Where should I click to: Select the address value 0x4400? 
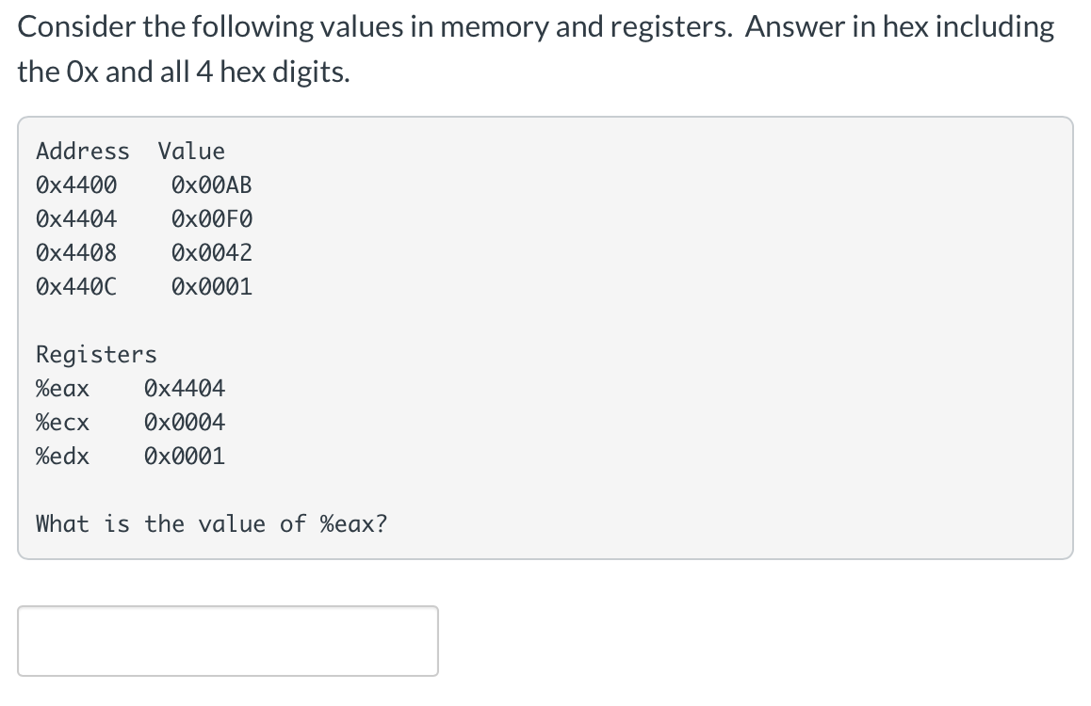(75, 185)
